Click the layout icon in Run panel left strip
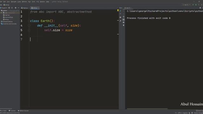 (x=121, y=17)
